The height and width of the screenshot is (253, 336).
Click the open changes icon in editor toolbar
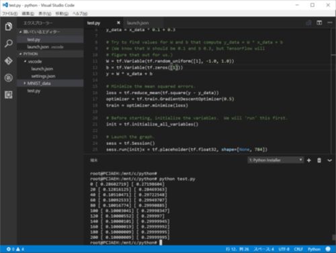tap(308, 23)
